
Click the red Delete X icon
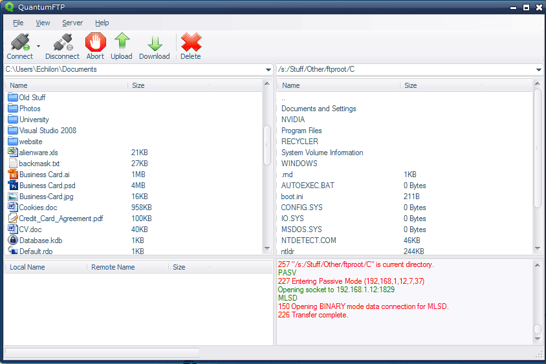point(191,43)
